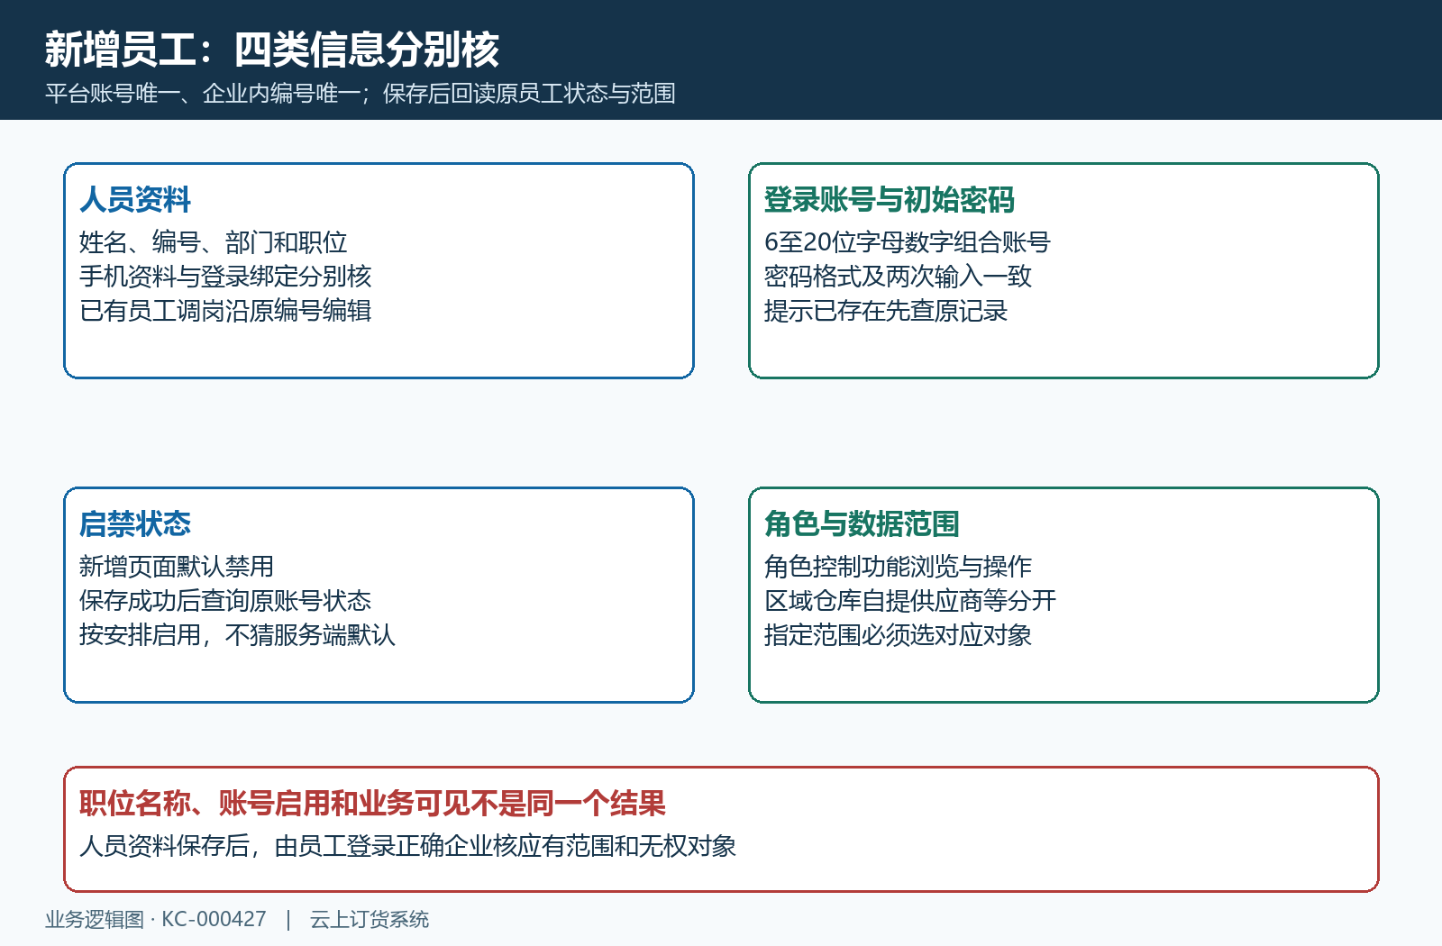
Task: Click the line 保存成功后查询原账号状态
Action: coord(225,601)
